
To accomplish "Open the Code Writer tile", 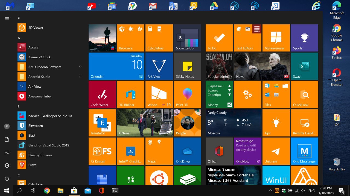I will tap(102, 94).
